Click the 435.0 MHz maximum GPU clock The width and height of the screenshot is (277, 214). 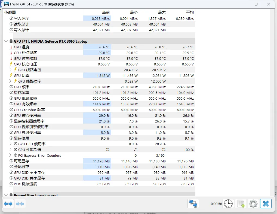point(157,87)
